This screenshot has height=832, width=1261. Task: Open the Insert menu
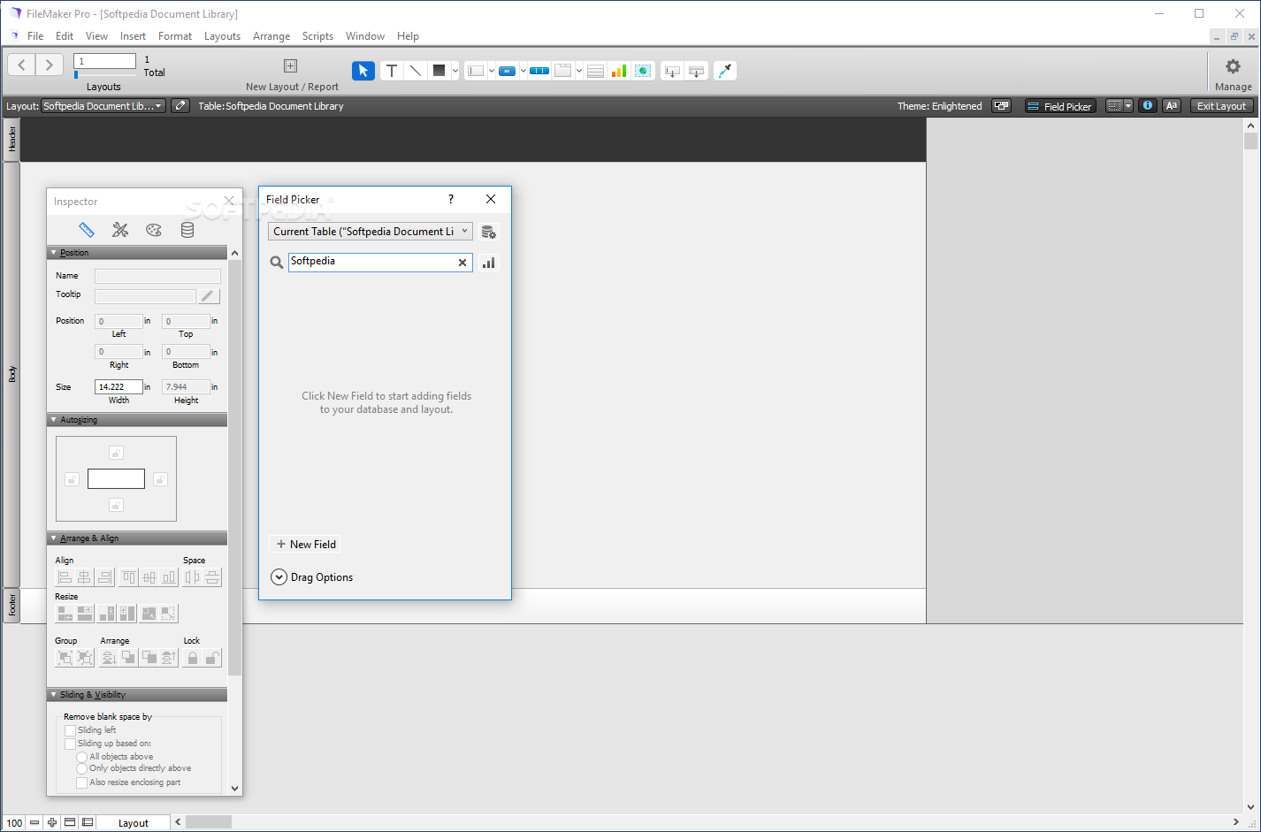[x=134, y=36]
